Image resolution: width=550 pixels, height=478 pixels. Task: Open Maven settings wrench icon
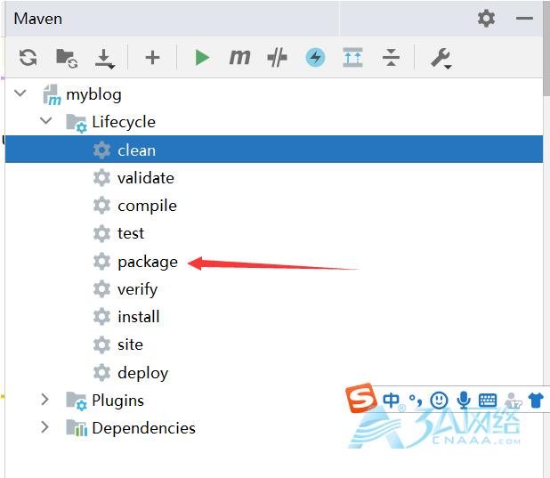click(441, 58)
